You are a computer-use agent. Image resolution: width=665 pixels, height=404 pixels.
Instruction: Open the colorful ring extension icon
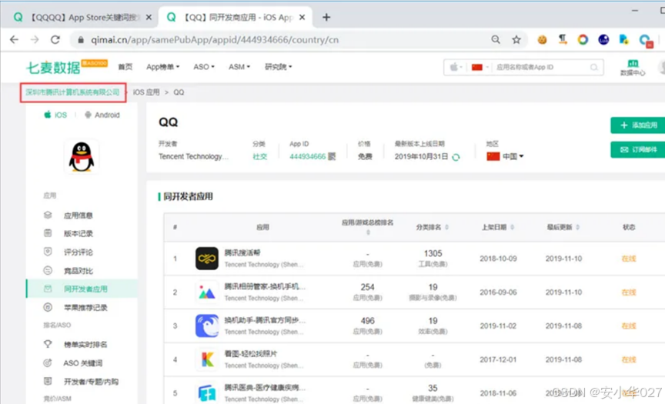pyautogui.click(x=583, y=40)
